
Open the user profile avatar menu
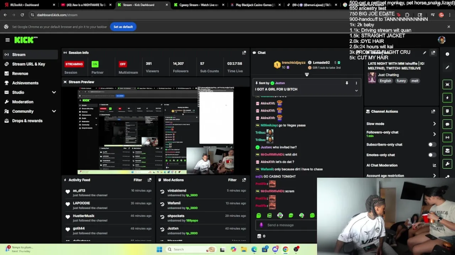point(442,40)
